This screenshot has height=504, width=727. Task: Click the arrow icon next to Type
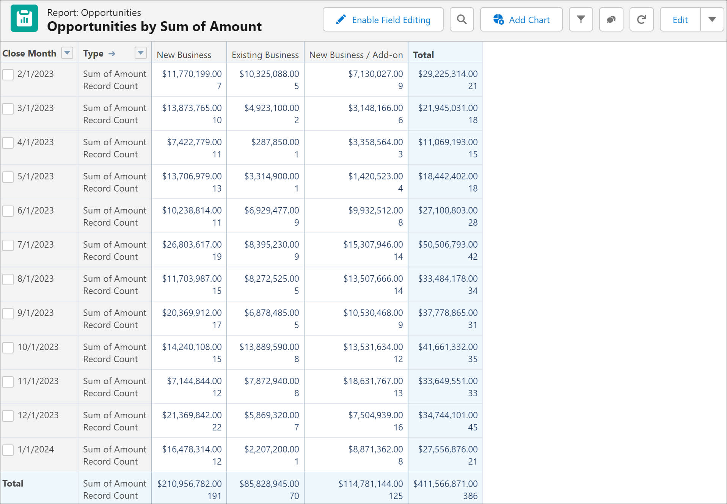pyautogui.click(x=111, y=53)
